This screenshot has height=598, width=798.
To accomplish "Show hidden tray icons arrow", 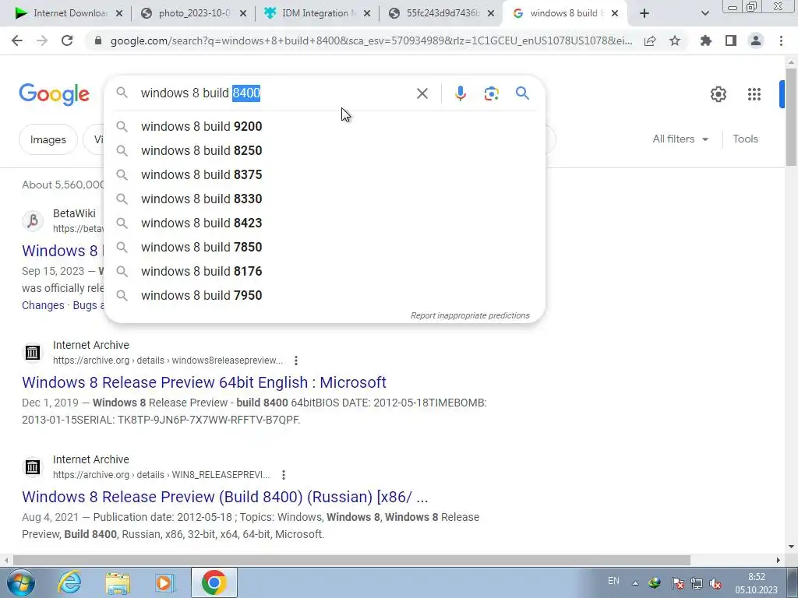I will tap(635, 583).
